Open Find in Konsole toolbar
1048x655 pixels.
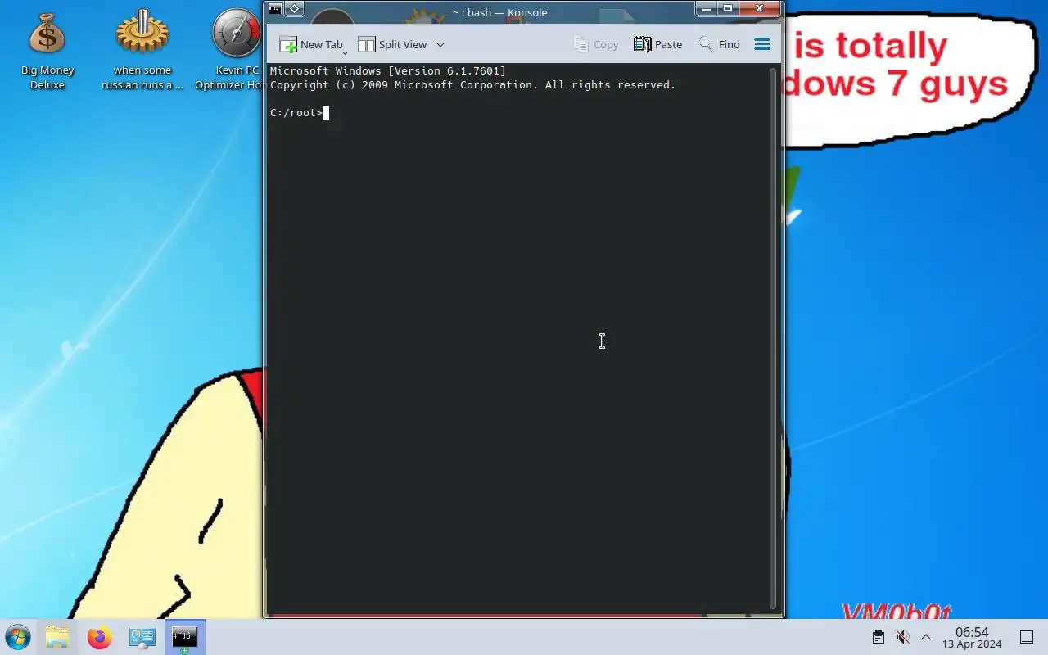point(719,45)
